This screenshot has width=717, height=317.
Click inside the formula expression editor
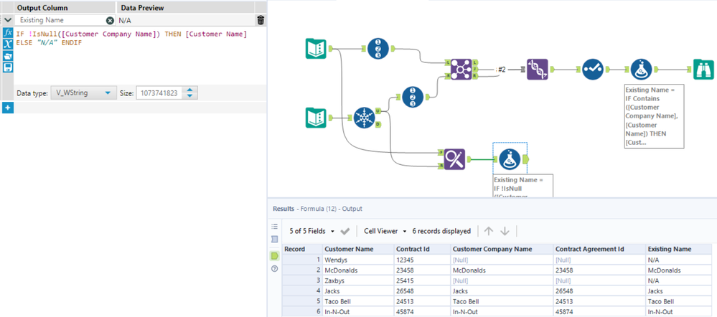pos(140,57)
